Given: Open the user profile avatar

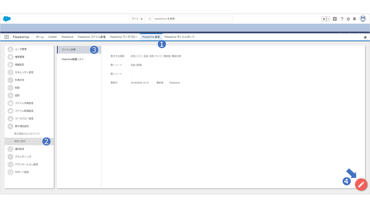Looking at the screenshot, I should pos(363,18).
